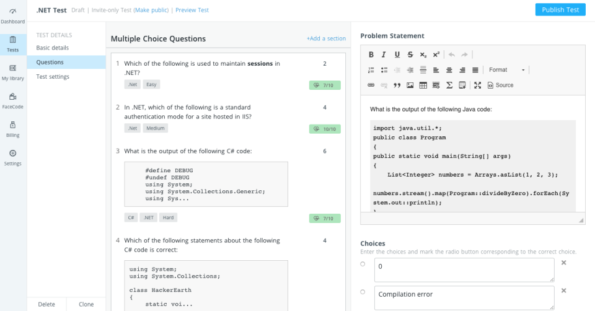
Task: Open Billing in the sidebar
Action: (12, 129)
